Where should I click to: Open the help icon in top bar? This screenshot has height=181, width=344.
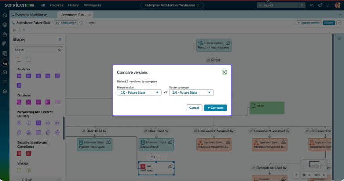[x=320, y=5]
